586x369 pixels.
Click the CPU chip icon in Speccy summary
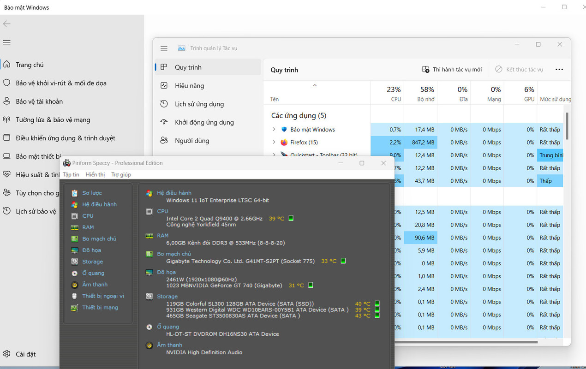click(x=149, y=212)
